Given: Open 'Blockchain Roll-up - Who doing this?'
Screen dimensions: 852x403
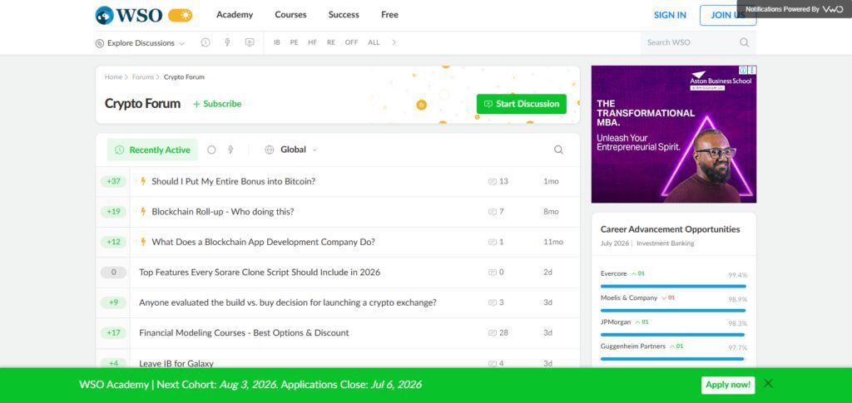Looking at the screenshot, I should point(223,212).
